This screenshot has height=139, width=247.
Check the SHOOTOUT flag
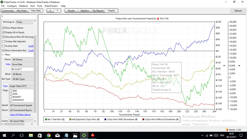[x=11, y=100]
